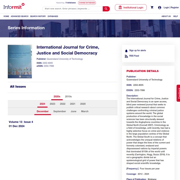Click the journal cover thumbnail
This screenshot has height=180, width=180.
pyautogui.click(x=20, y=61)
